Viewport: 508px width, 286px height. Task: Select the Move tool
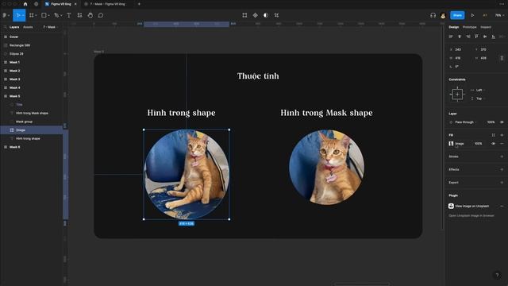click(x=17, y=15)
